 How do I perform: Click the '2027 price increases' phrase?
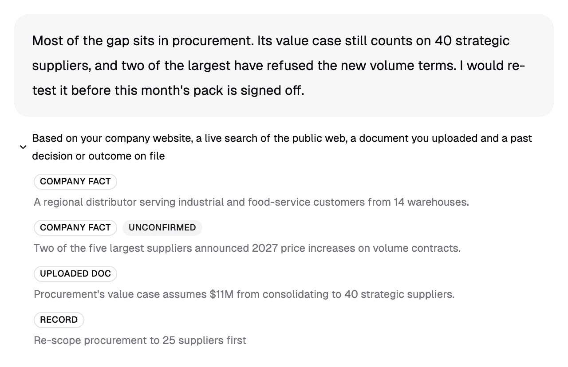pos(297,248)
